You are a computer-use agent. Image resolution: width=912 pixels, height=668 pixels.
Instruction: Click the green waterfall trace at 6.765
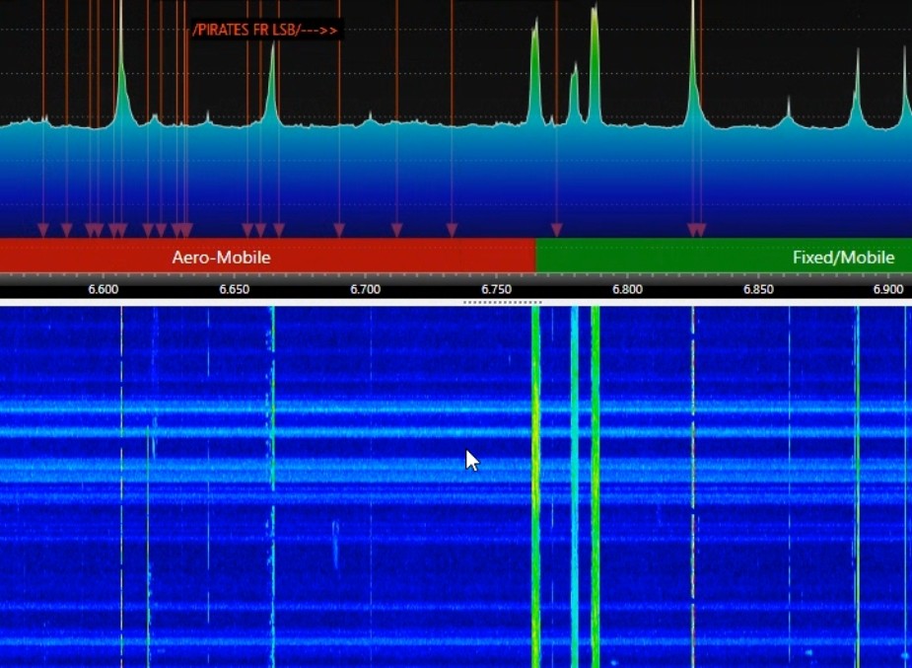pyautogui.click(x=535, y=486)
